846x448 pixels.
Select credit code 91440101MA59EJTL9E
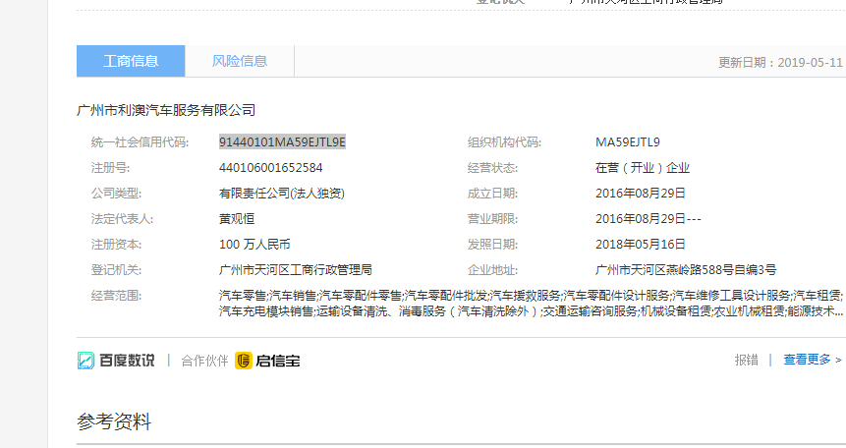click(x=282, y=141)
